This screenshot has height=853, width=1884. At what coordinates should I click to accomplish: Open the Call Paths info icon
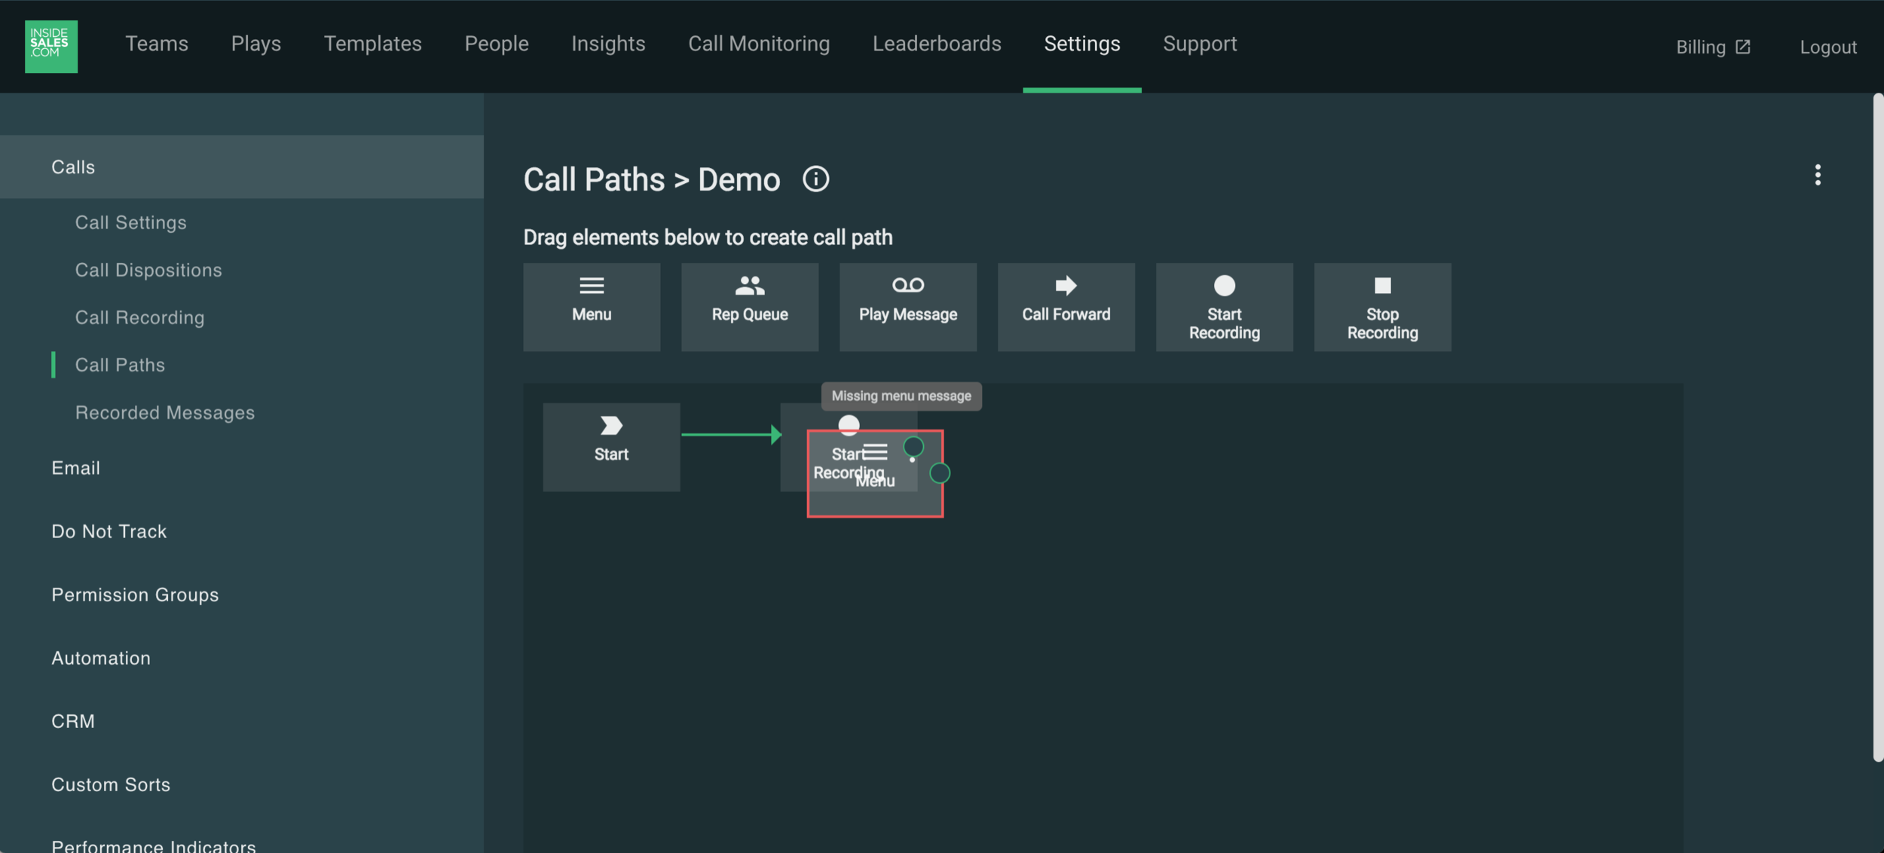(x=815, y=179)
